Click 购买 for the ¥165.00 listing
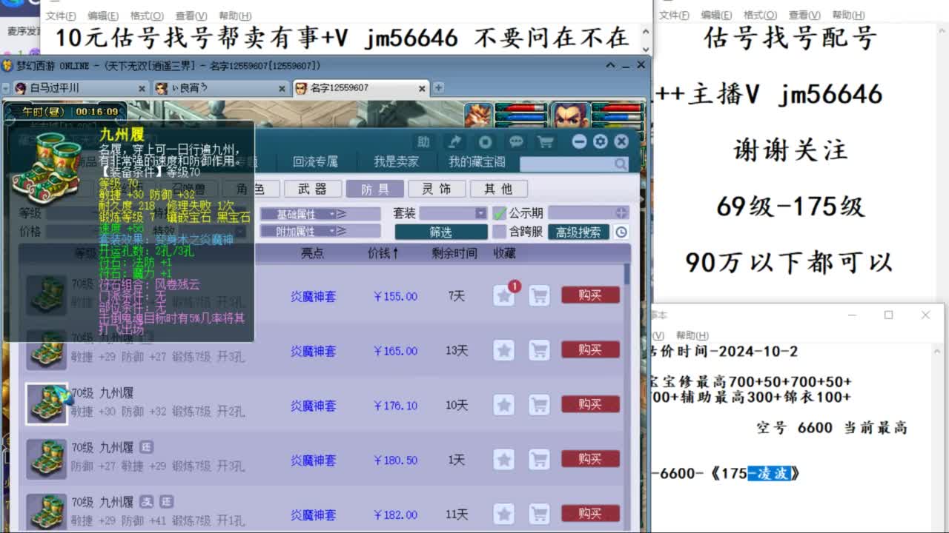The width and height of the screenshot is (949, 533). click(590, 350)
